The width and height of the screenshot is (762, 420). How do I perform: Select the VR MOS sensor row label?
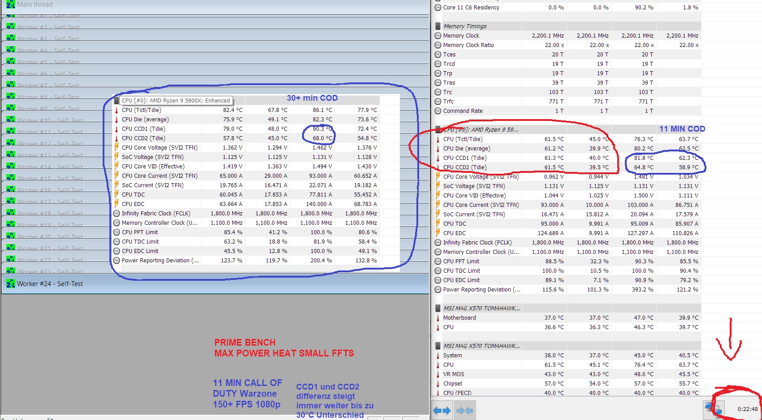[454, 374]
